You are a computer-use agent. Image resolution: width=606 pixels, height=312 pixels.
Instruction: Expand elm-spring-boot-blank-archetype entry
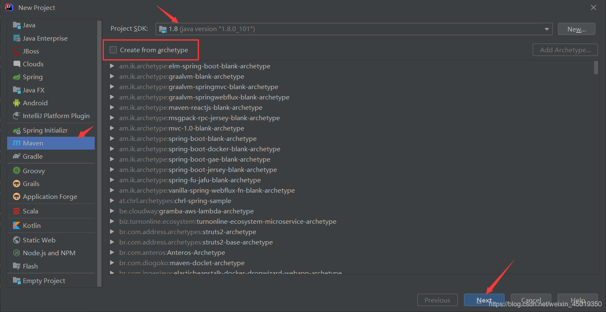112,66
